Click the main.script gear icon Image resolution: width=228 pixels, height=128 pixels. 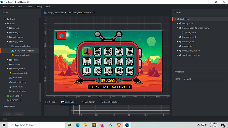point(10,87)
